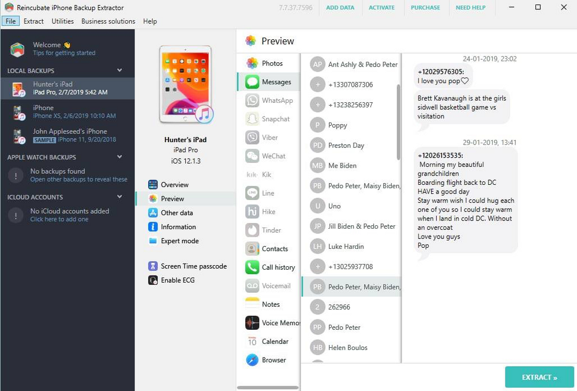577x391 pixels.
Task: Collapse the ICLOUD ACCOUNTS section
Action: tap(121, 196)
